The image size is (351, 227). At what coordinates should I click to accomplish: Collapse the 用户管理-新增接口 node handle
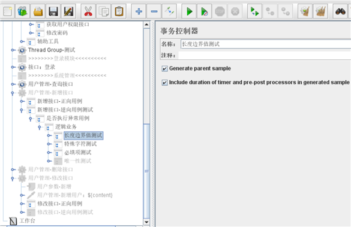pyautogui.click(x=13, y=93)
